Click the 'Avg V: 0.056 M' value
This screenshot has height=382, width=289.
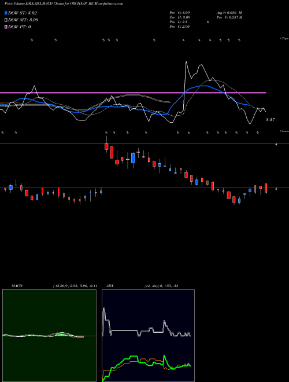point(229,12)
